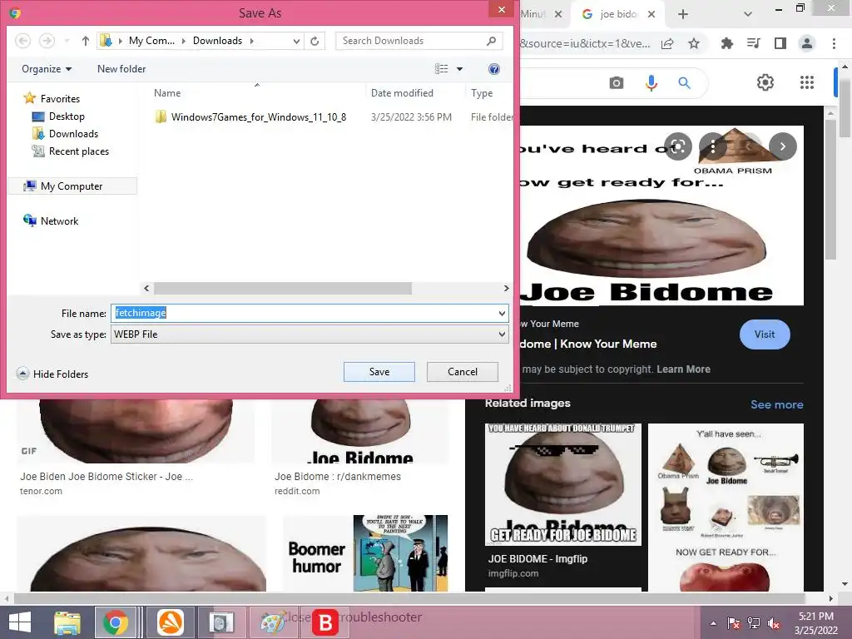Screen dimensions: 852x639
Task: Click the file list scroll right arrow
Action: [x=506, y=288]
